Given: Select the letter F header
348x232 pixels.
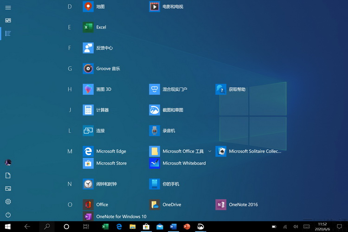Looking at the screenshot, I should [70, 48].
